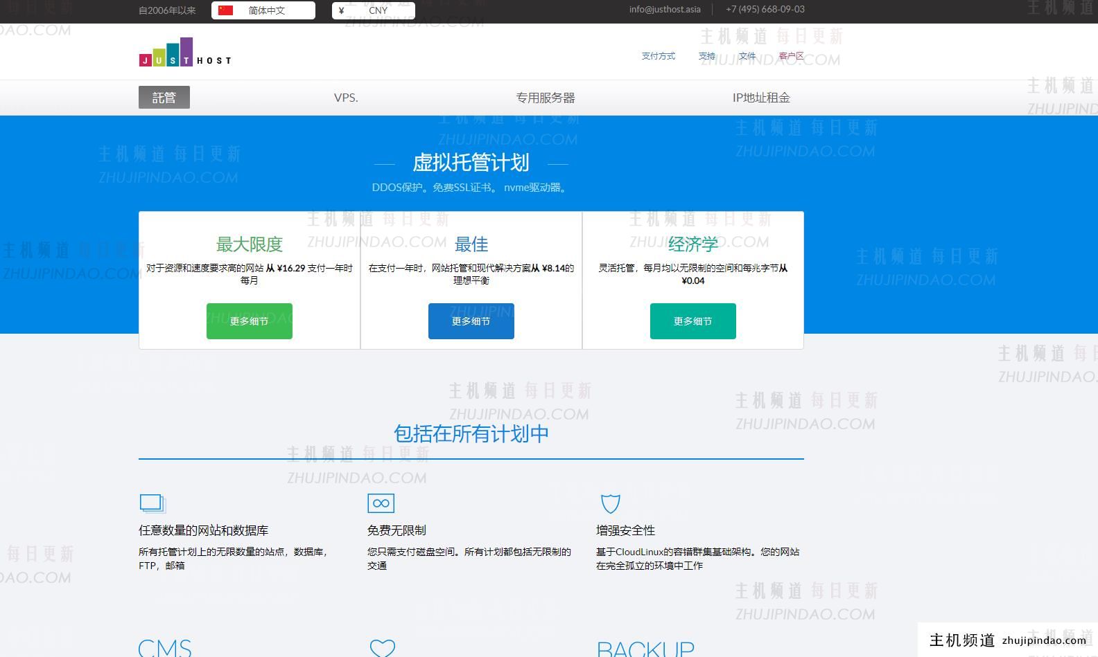Open the 专用服务器 menu item

546,98
